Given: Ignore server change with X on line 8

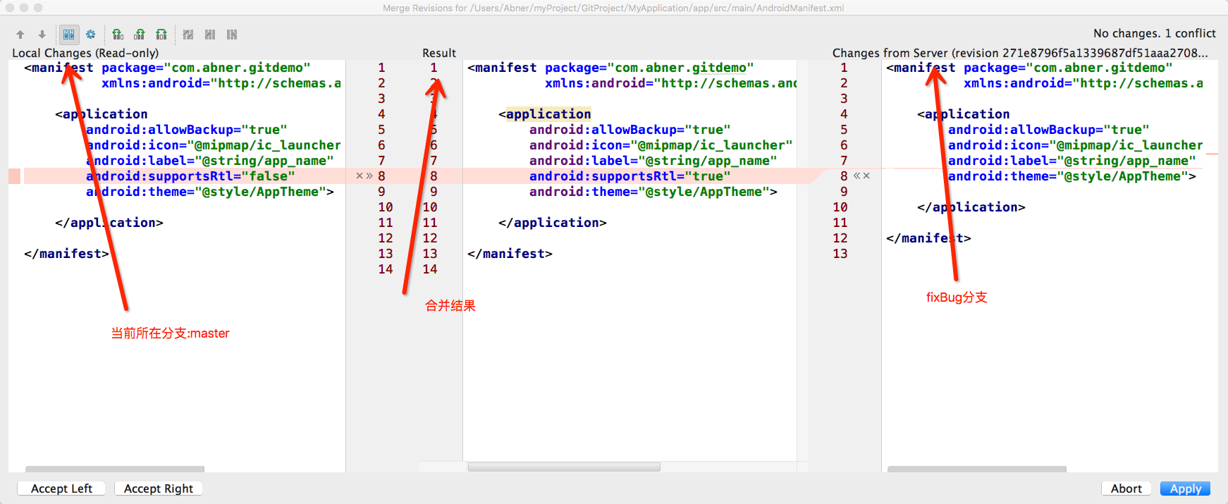Looking at the screenshot, I should click(x=866, y=176).
